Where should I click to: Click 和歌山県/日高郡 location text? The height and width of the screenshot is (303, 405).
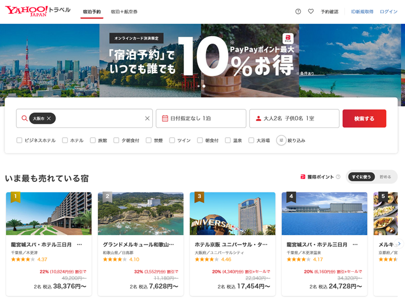click(x=118, y=253)
